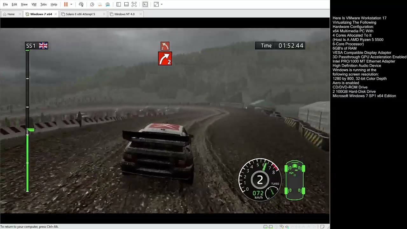Click the SS1 stage label with UK flag

(37, 46)
